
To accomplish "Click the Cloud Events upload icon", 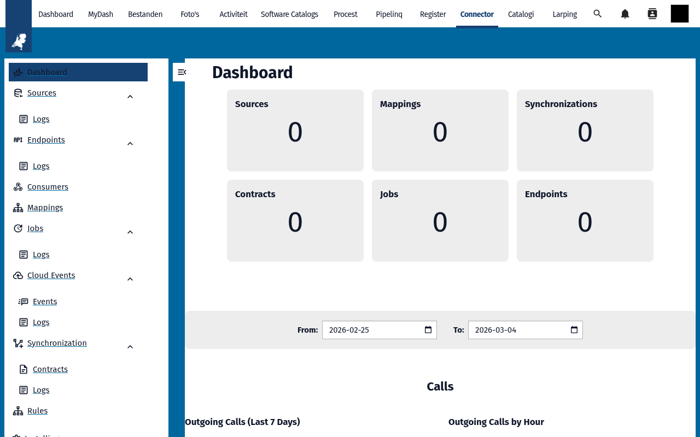I will coord(18,275).
